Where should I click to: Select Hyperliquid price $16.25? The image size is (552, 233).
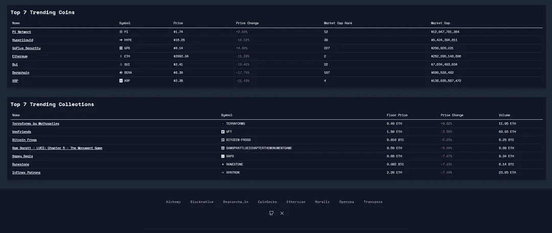(179, 40)
